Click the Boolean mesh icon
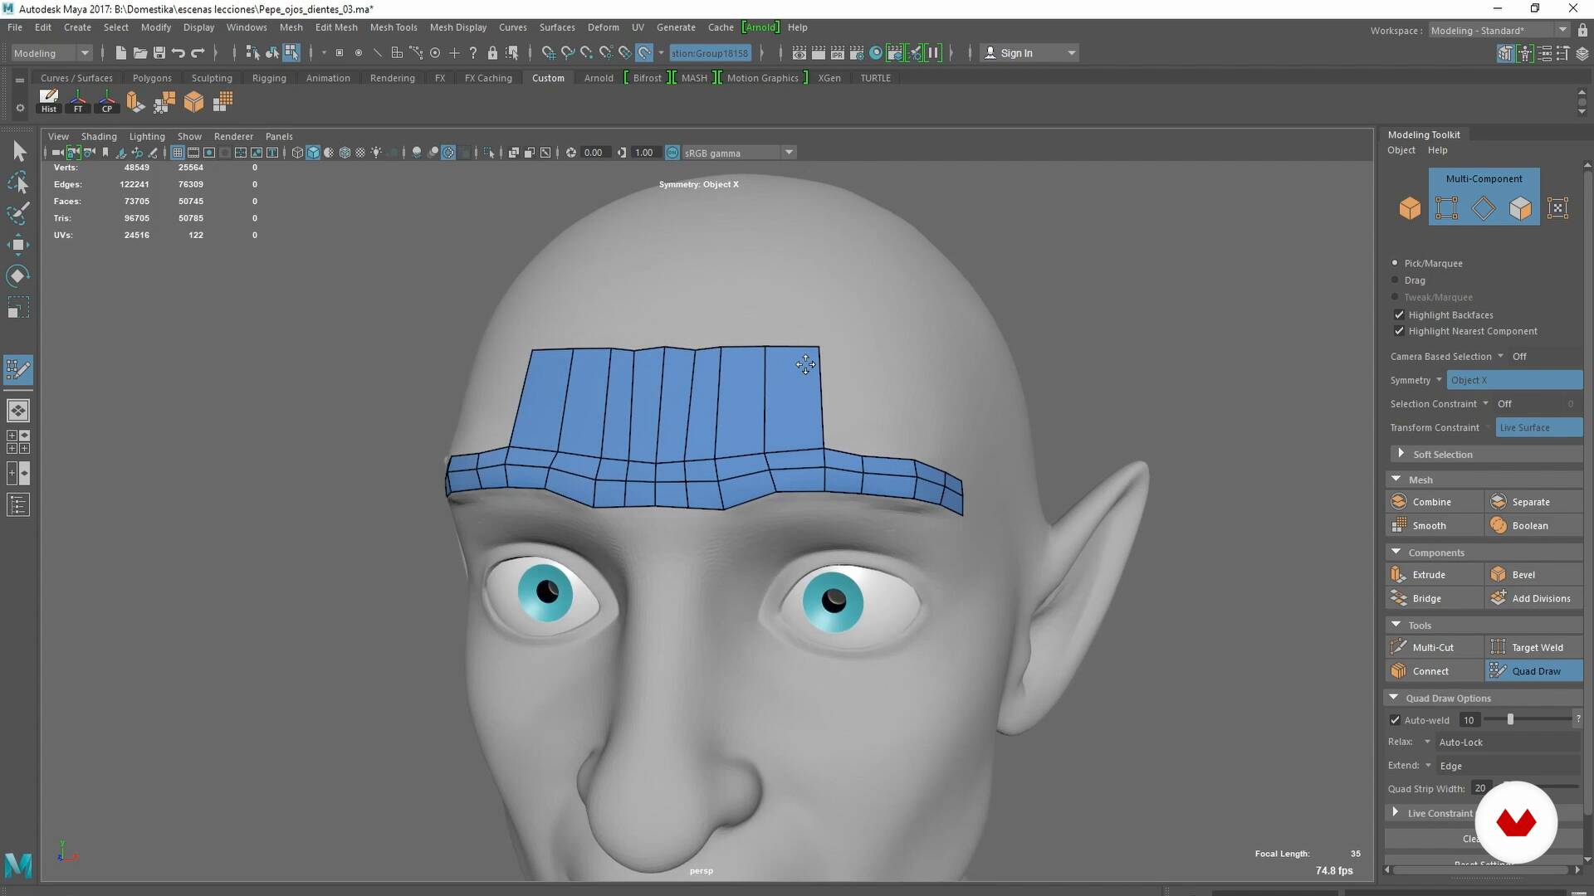 coord(1498,525)
